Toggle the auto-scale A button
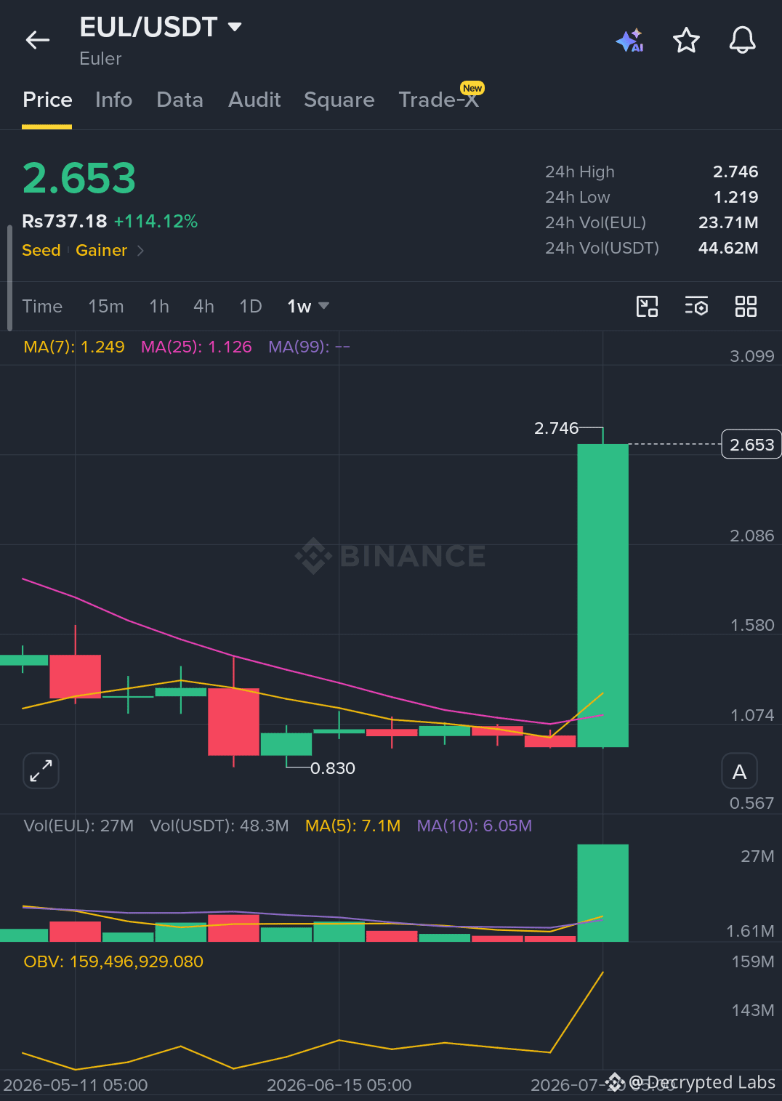Image resolution: width=782 pixels, height=1101 pixels. 739,772
